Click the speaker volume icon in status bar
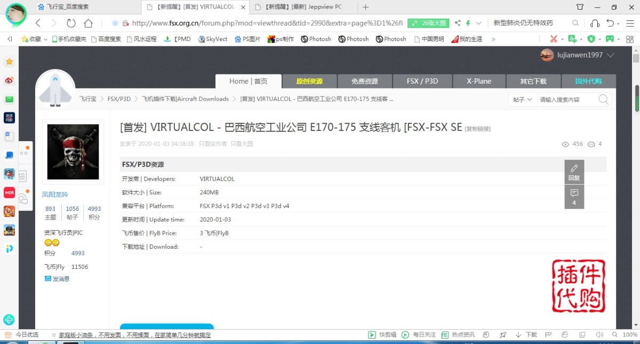The image size is (640, 344). (599, 335)
